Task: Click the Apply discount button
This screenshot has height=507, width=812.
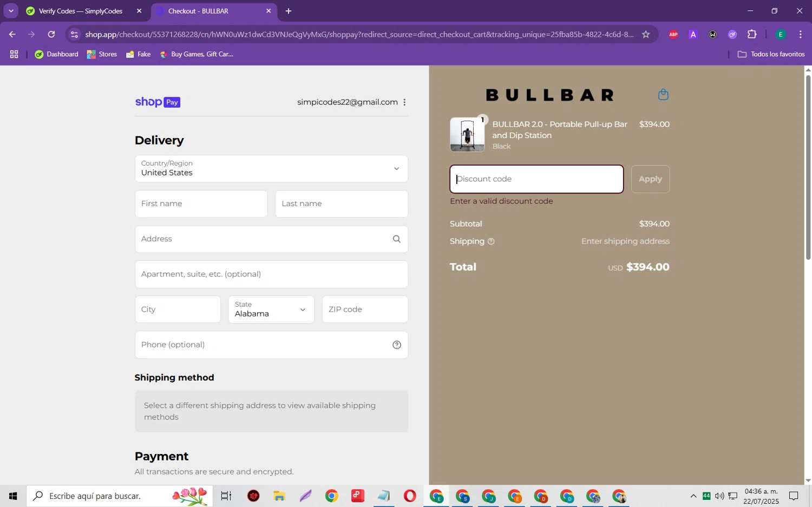Action: [x=650, y=179]
